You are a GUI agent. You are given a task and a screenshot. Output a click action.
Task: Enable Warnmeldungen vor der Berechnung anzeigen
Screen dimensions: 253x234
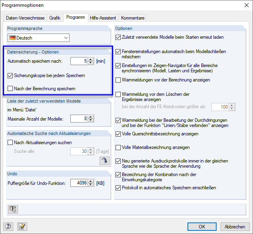(x=118, y=80)
